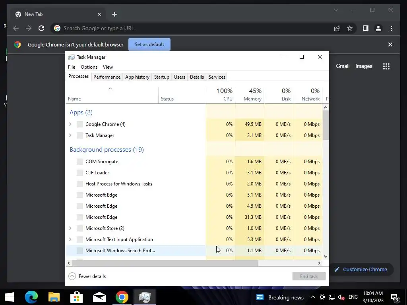This screenshot has width=407, height=305.
Task: Select the Processes tab
Action: tap(78, 76)
